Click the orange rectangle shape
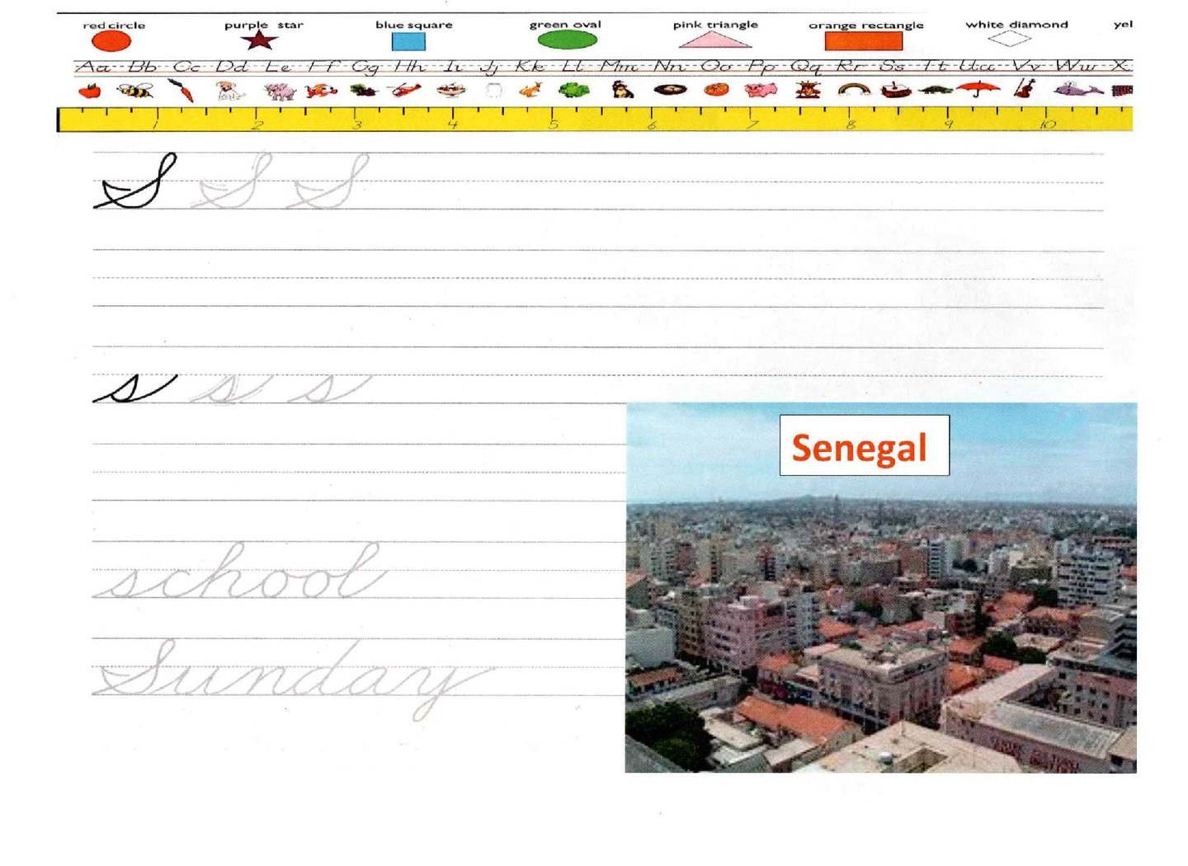 click(863, 41)
